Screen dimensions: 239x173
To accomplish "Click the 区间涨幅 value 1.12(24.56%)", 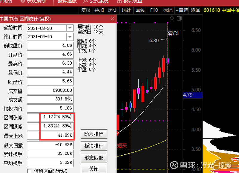I will 50,117.
